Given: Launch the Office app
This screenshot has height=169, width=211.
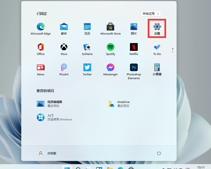Looking at the screenshot, I should pos(41,49).
